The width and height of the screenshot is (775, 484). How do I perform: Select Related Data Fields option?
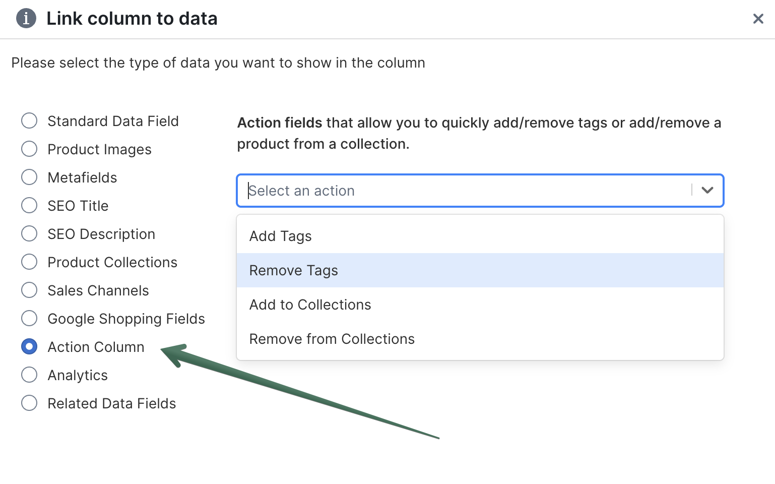point(29,403)
